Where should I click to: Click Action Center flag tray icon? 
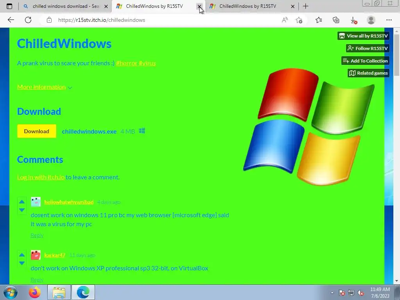tap(342, 293)
